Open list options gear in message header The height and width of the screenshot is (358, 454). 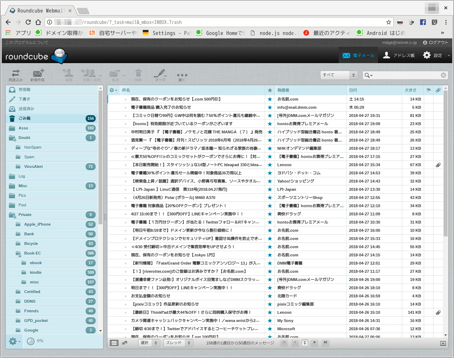[x=113, y=90]
